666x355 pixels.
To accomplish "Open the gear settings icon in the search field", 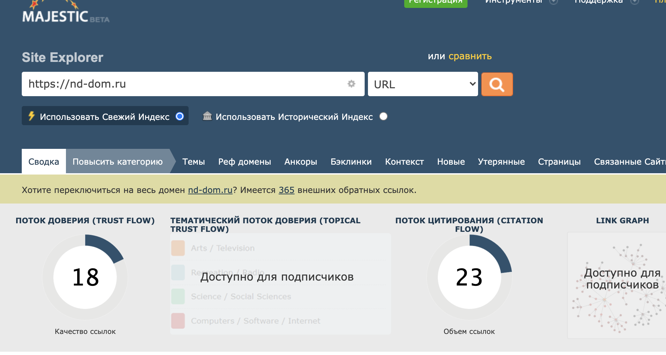I will point(351,84).
